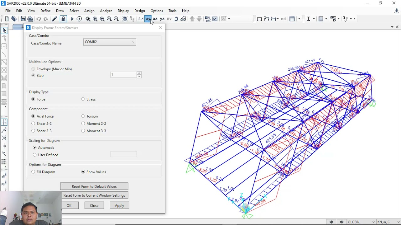The width and height of the screenshot is (401, 225).
Task: Click the Run Analysis play icon
Action: click(72, 19)
